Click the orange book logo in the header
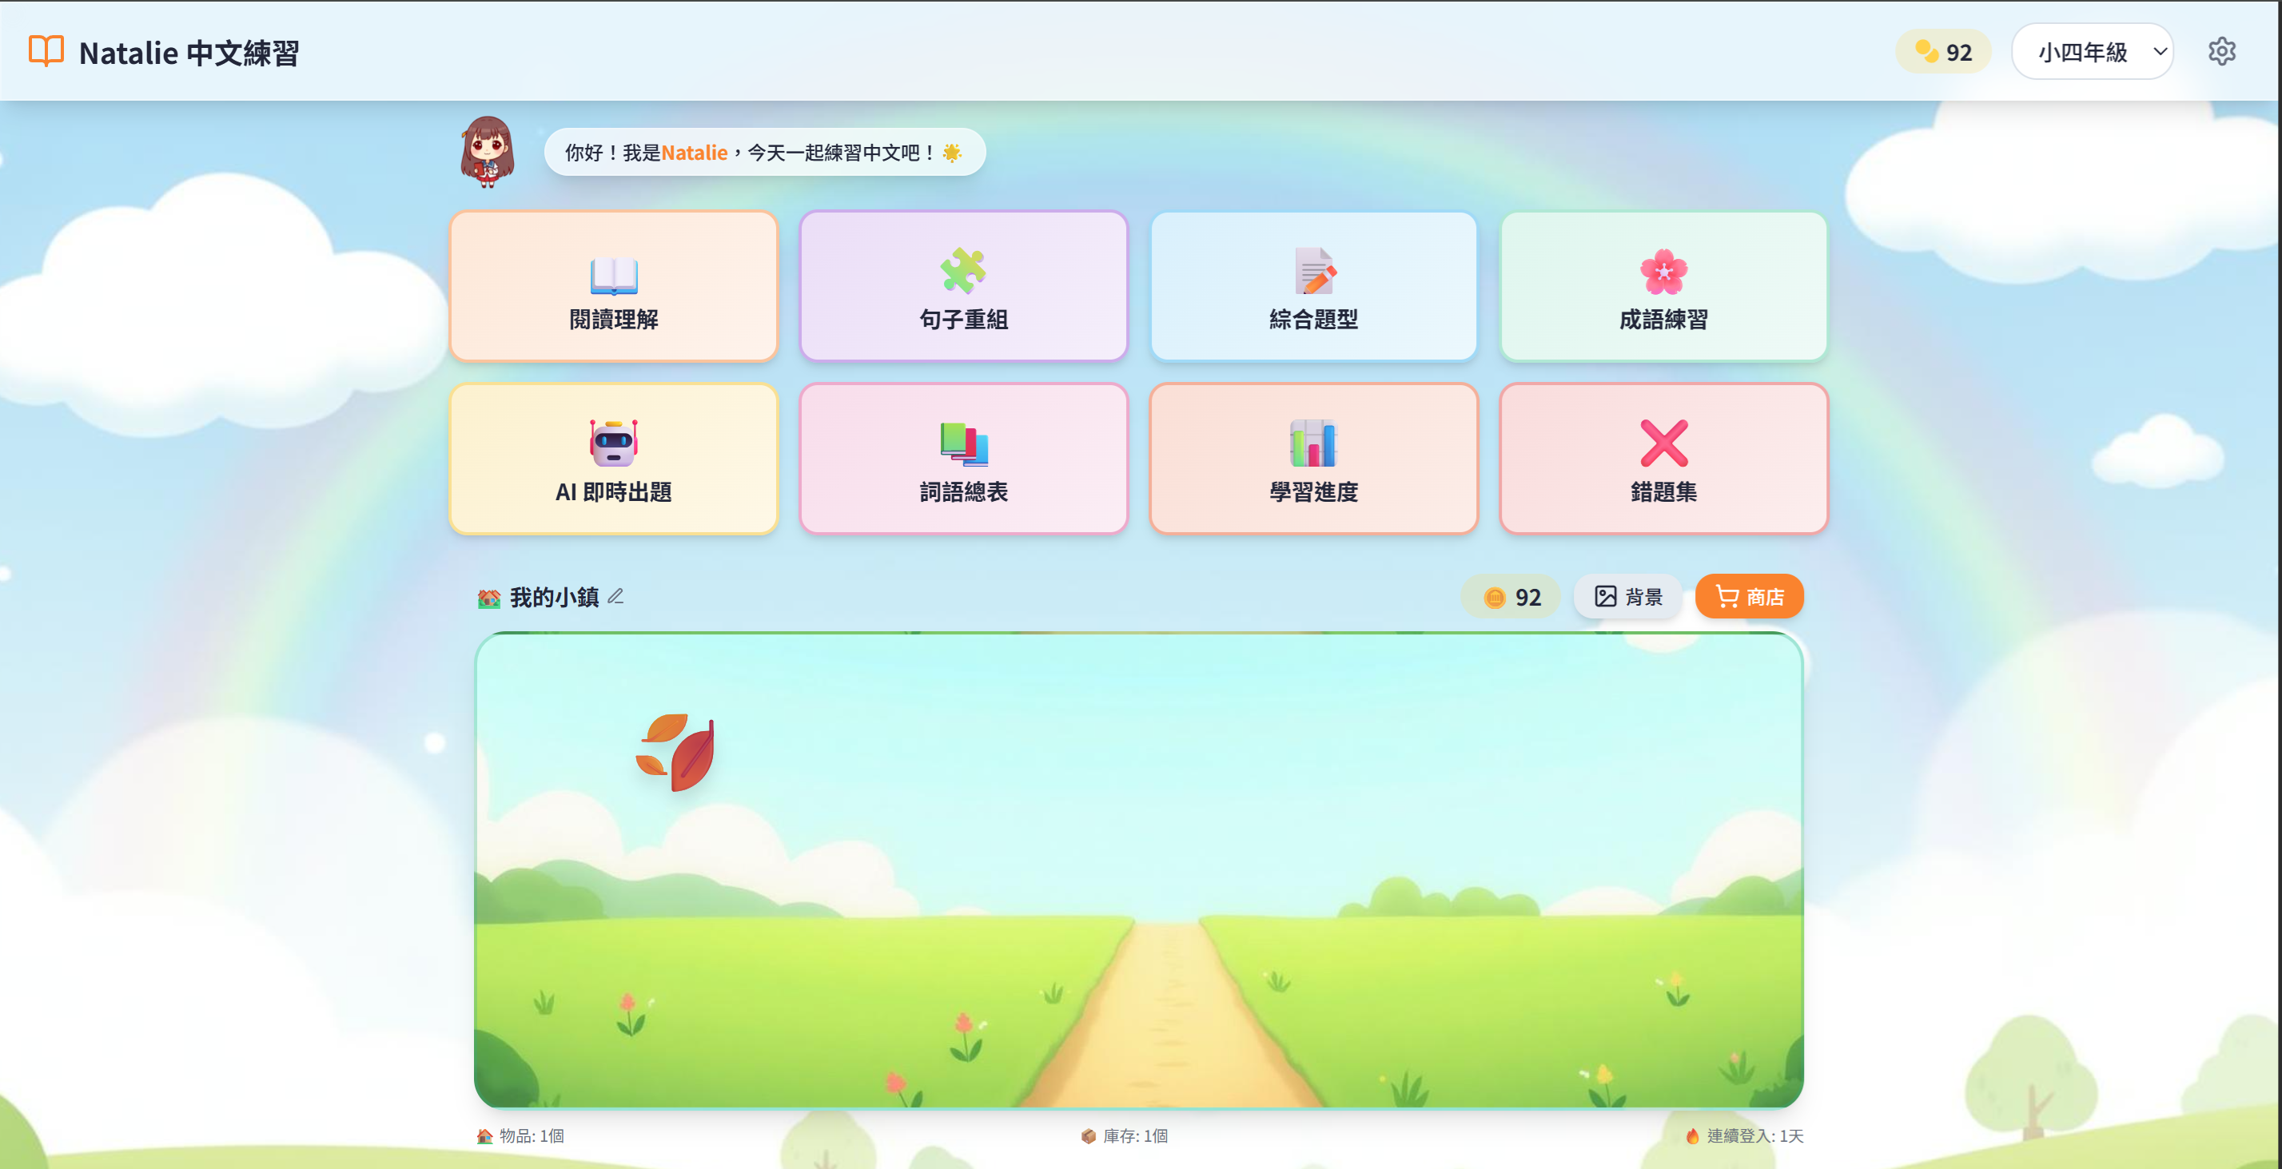This screenshot has height=1169, width=2282. (x=46, y=51)
